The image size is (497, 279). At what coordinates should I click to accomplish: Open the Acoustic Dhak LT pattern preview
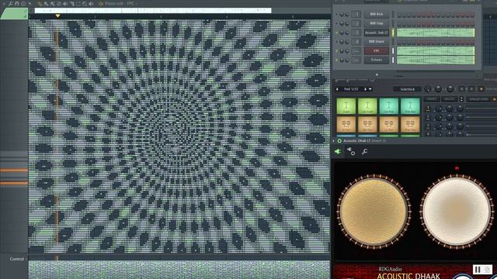436,33
